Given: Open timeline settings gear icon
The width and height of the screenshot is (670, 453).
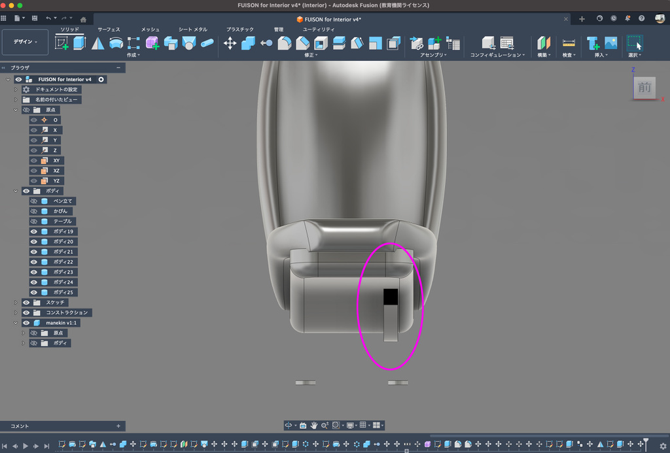Looking at the screenshot, I should [662, 446].
